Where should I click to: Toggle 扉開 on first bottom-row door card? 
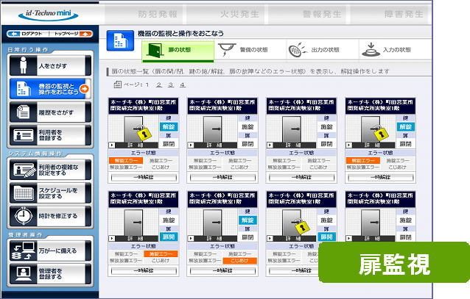168,237
